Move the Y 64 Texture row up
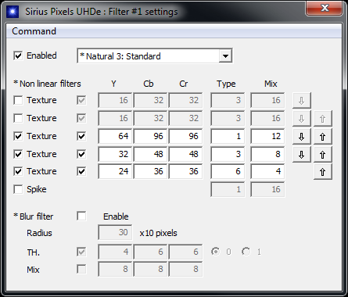This screenshot has height=297, width=348. tap(323, 136)
